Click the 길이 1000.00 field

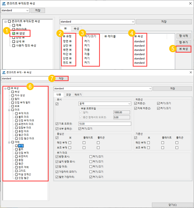coord(121,112)
